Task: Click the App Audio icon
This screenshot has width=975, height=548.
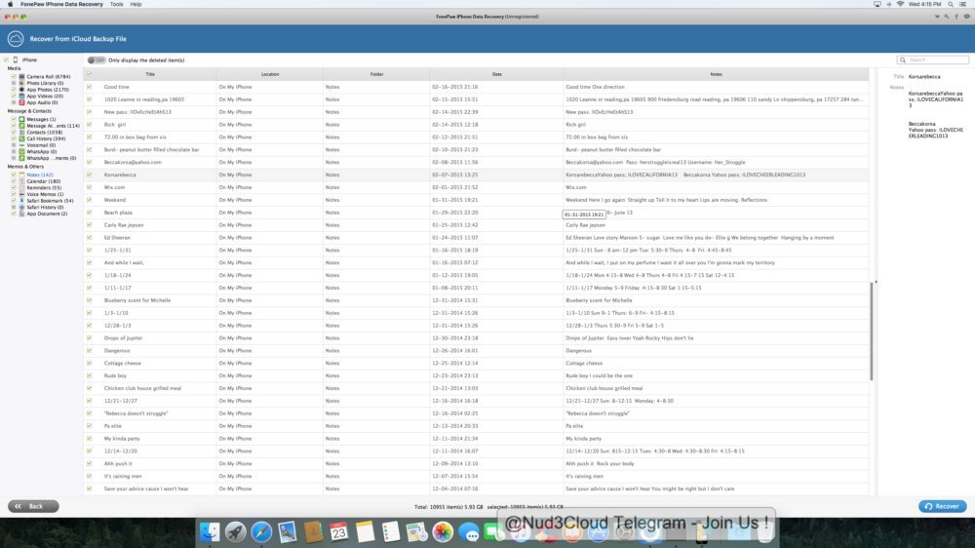Action: click(21, 102)
